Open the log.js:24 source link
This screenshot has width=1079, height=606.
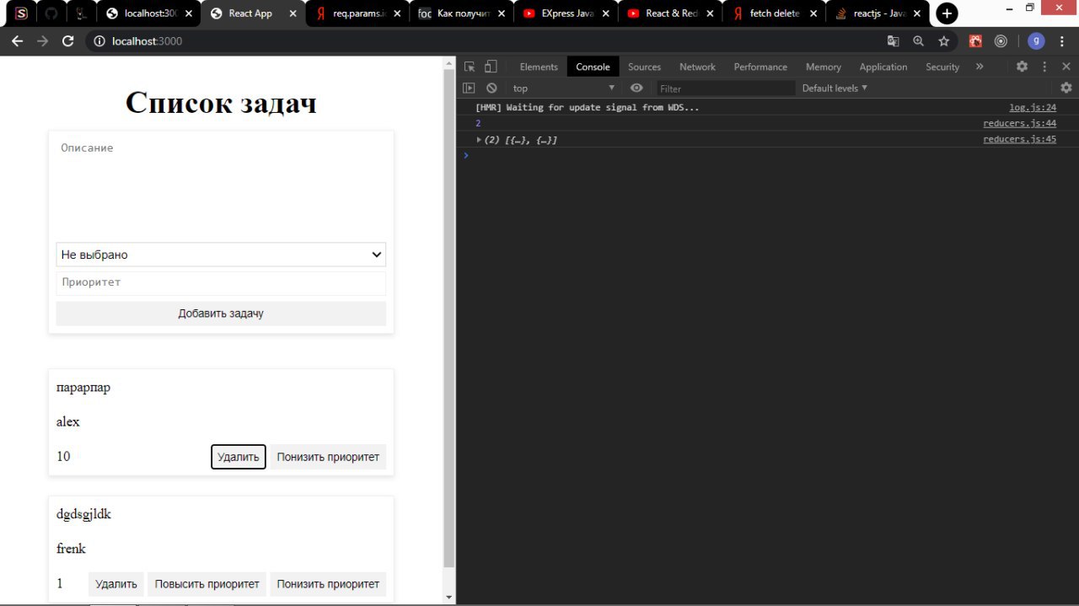coord(1033,107)
